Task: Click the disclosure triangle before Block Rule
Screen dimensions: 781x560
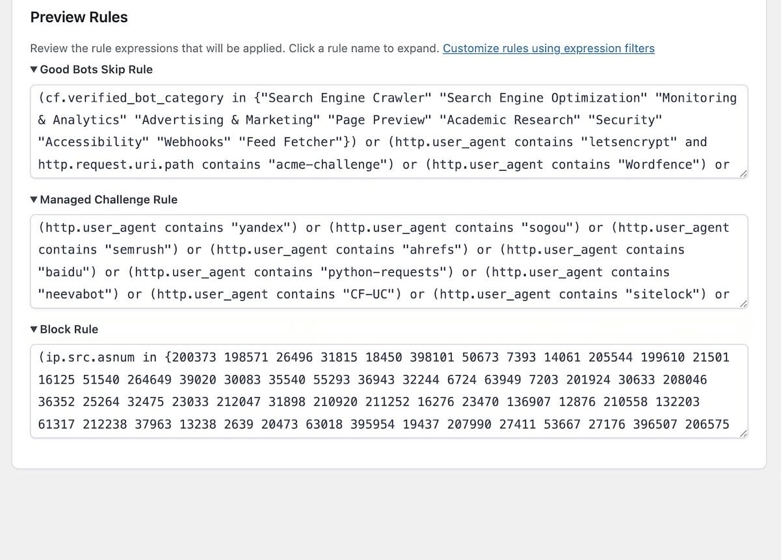Action: 34,329
